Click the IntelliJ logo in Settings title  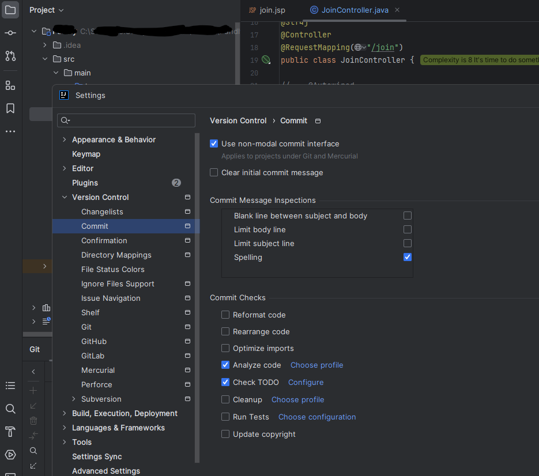[64, 95]
